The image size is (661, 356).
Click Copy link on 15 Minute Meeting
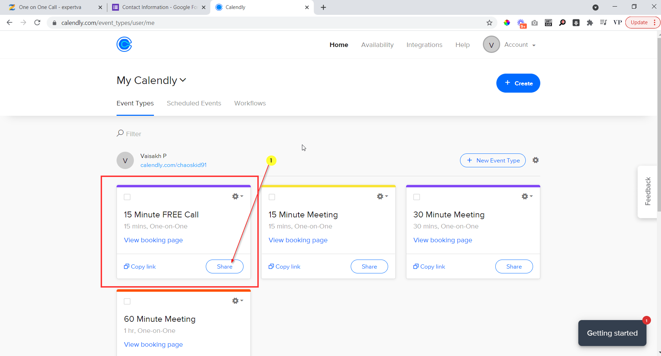tap(284, 266)
